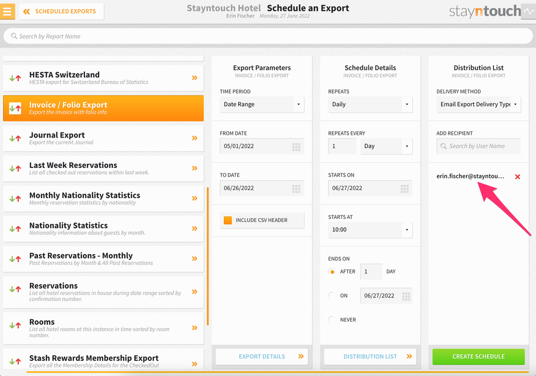Click Monthly Nationality Statistics arrows icon

click(x=15, y=198)
